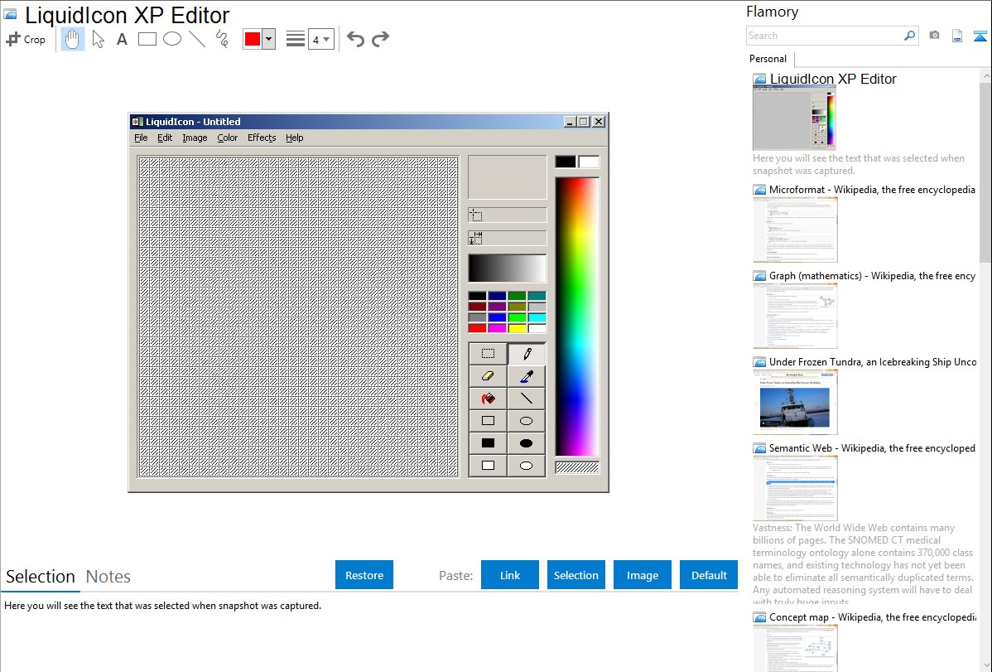Screen dimensions: 992x672
Task: Click the document page icon beside camera
Action: coord(957,36)
